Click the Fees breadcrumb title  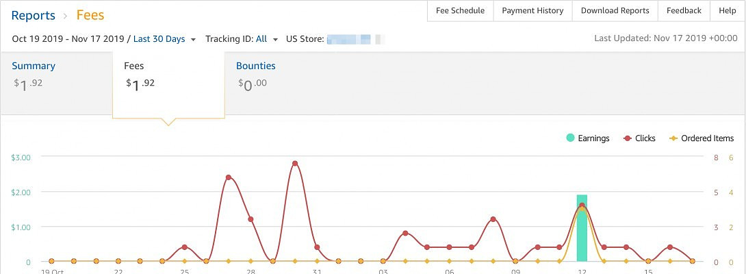click(90, 15)
